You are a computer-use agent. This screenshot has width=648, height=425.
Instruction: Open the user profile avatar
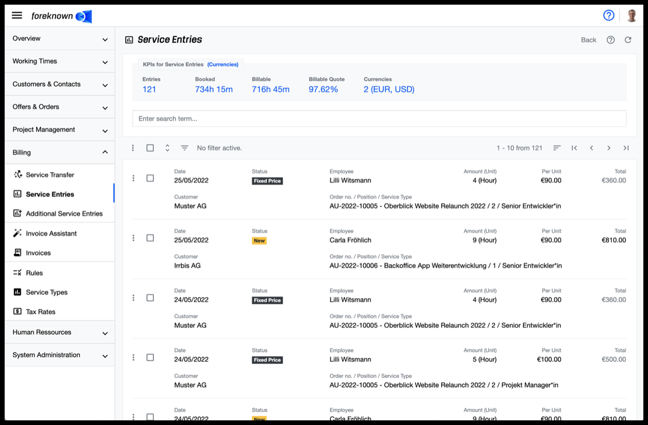click(x=632, y=16)
